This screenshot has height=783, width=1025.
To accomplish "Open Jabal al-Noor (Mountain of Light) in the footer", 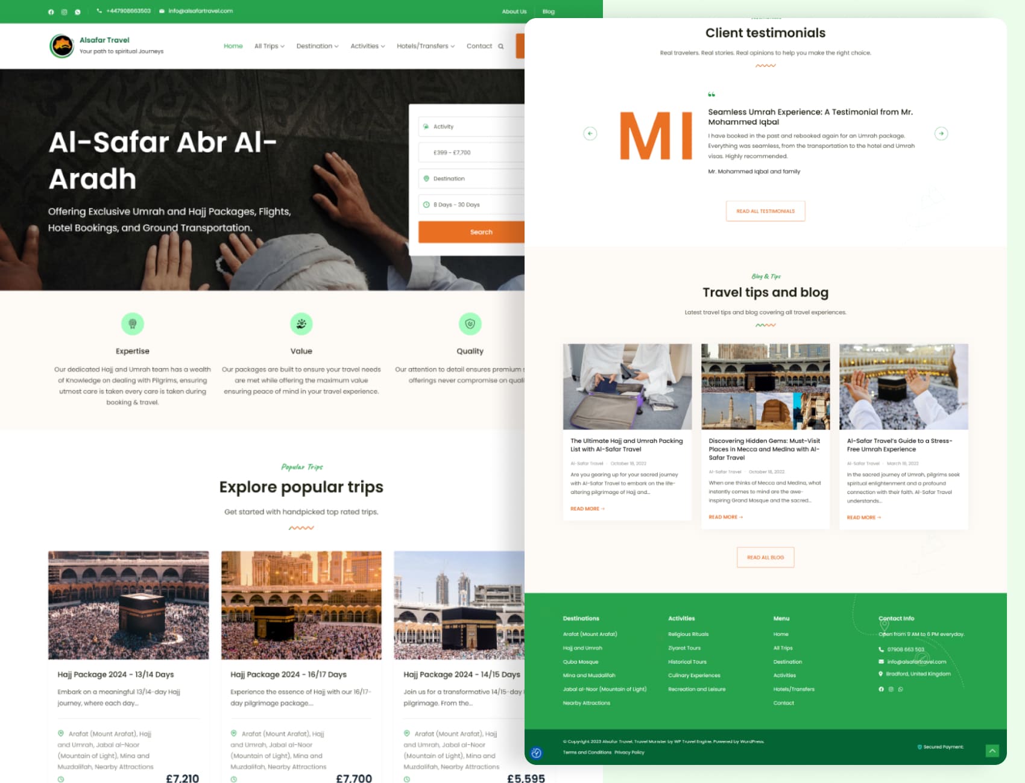I will (x=605, y=690).
